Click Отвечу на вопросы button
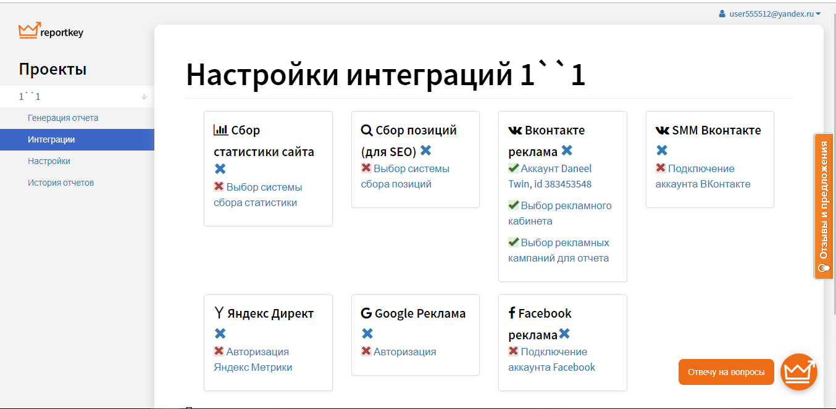836x409 pixels. pos(725,372)
